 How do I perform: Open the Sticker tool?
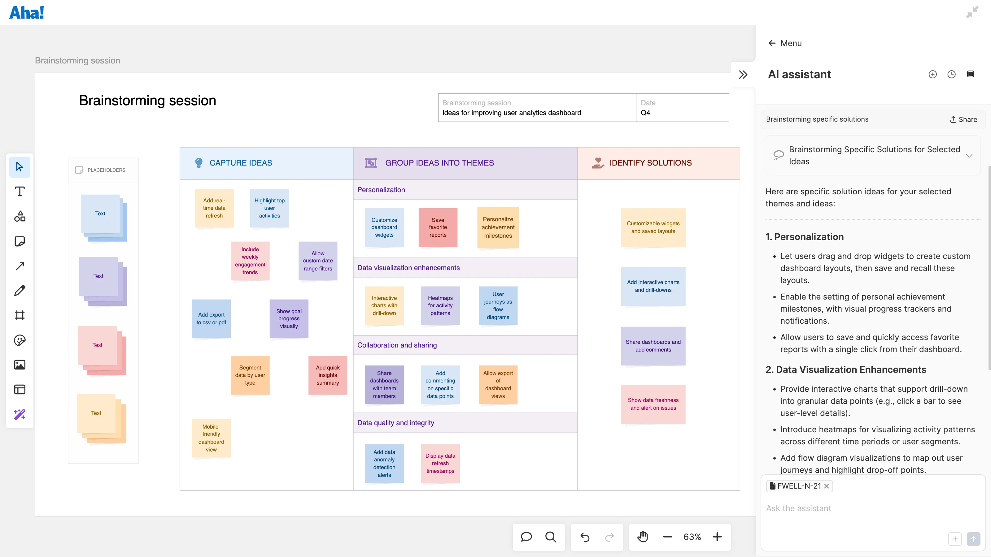pyautogui.click(x=20, y=340)
